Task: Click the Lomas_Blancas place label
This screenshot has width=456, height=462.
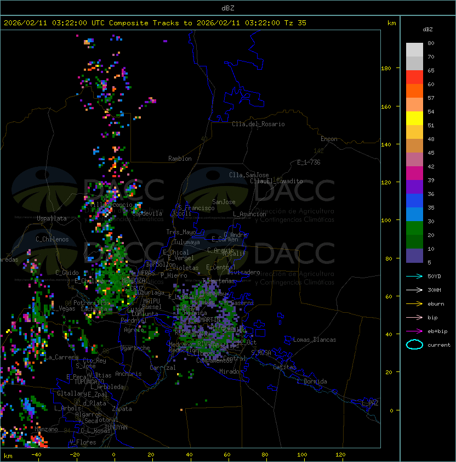Action: pos(315,340)
